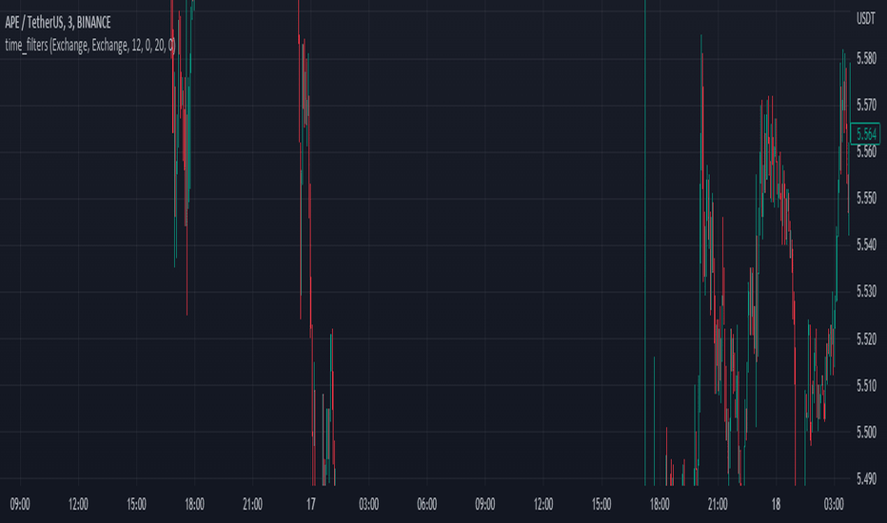The image size is (887, 523).
Task: Click the date 17 on the time axis
Action: (x=310, y=504)
